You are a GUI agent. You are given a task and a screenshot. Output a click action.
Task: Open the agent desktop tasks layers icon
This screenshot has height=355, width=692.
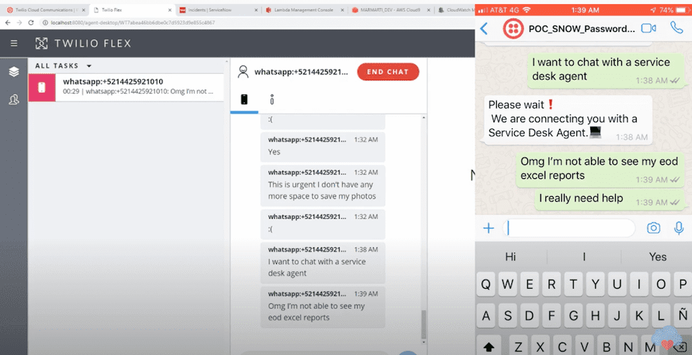pyautogui.click(x=14, y=71)
